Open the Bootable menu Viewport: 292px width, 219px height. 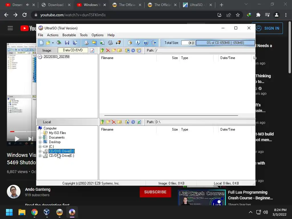(x=69, y=35)
